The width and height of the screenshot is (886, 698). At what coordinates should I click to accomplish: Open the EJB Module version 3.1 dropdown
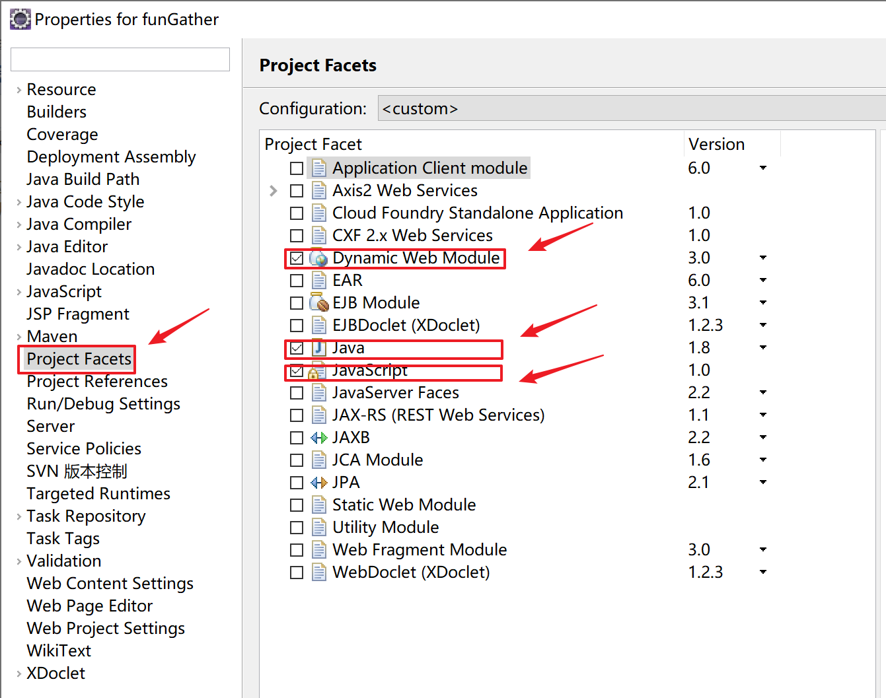[763, 303]
